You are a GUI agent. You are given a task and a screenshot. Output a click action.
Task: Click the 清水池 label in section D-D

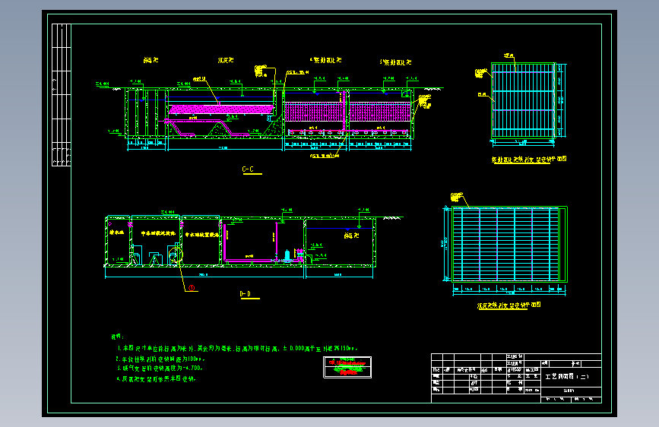(117, 232)
